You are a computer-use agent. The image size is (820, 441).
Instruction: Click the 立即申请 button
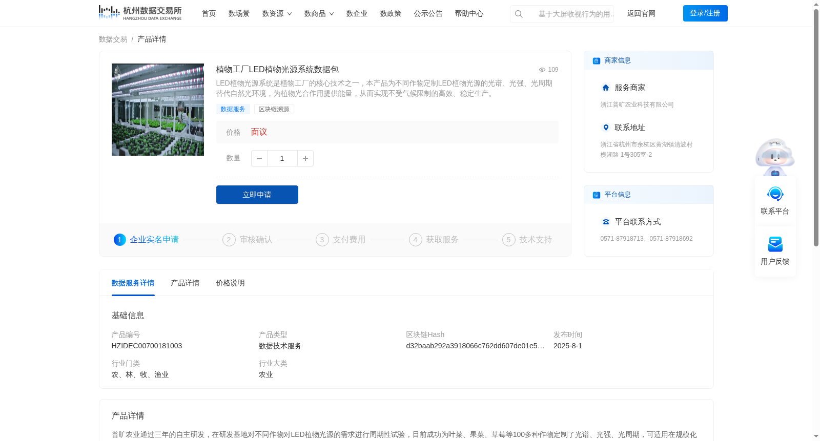coord(257,195)
